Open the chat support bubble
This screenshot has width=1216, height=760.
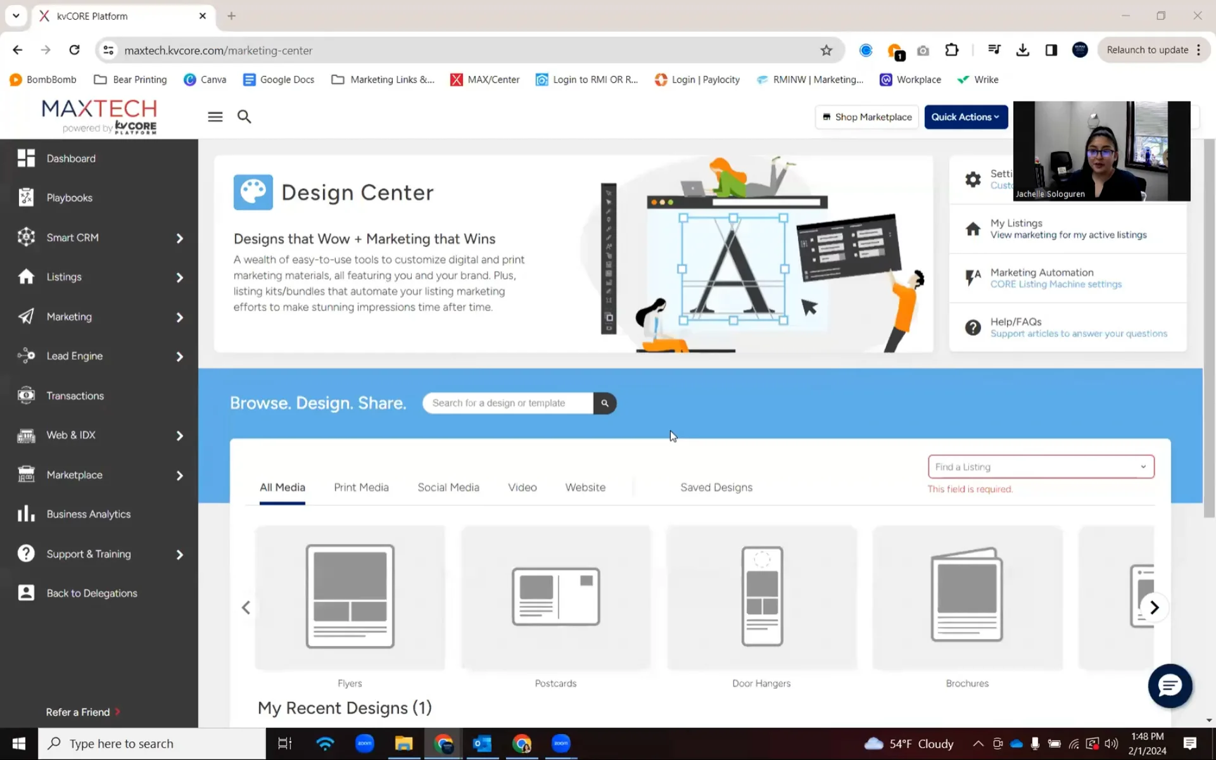click(x=1169, y=685)
